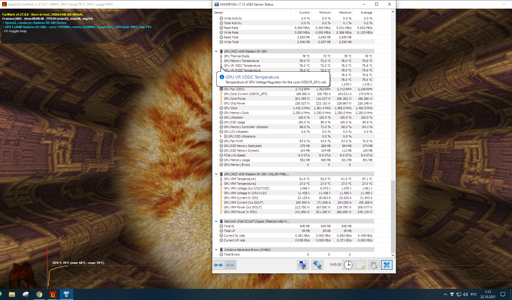512x300 pixels.
Task: Click the lightning icon beside GPU Core Power
Action: pyautogui.click(x=221, y=99)
